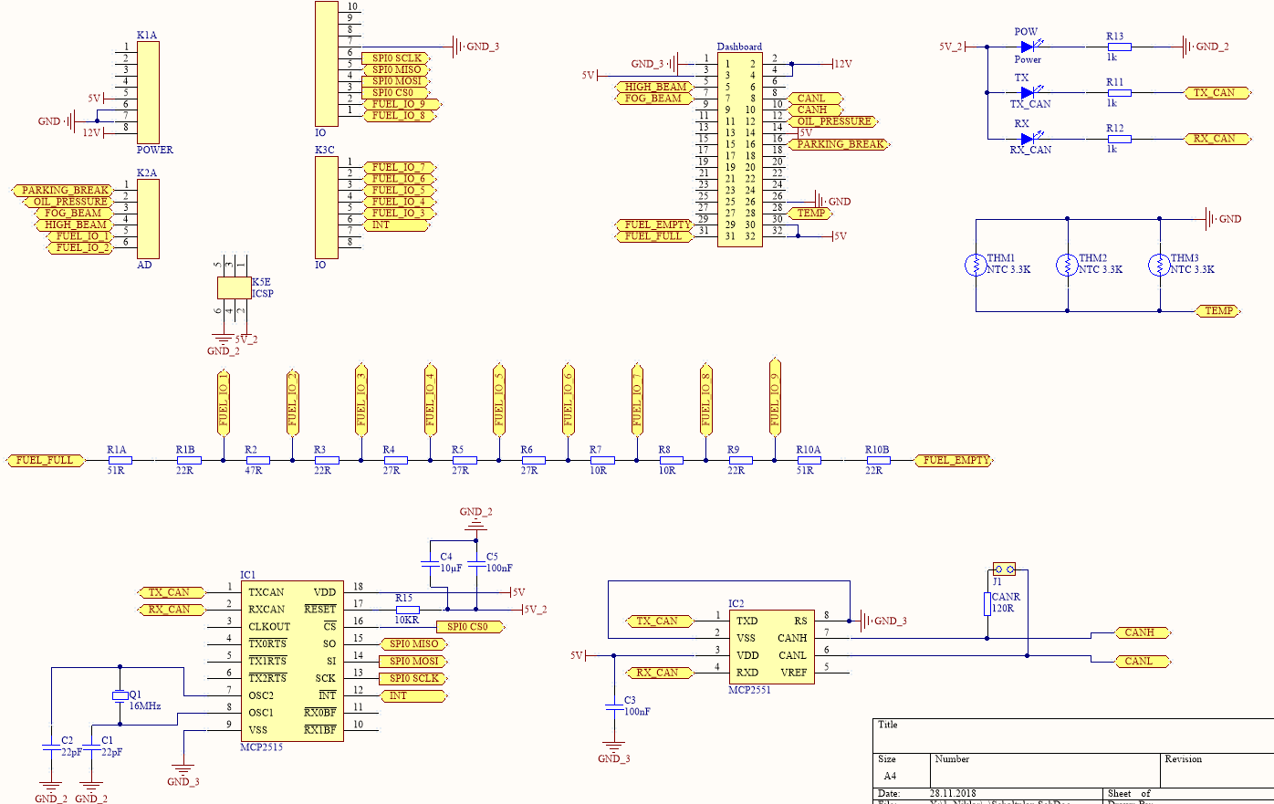Click jumper J1 above CANR
This screenshot has height=804, width=1274.
[1003, 569]
